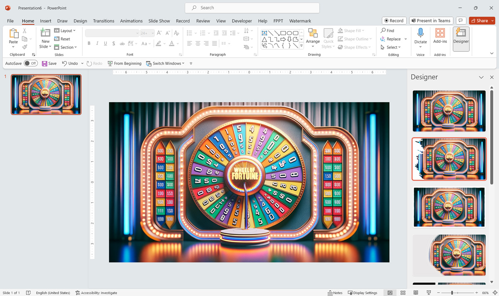The image size is (499, 296).
Task: Enable underline formatting
Action: pos(105,43)
